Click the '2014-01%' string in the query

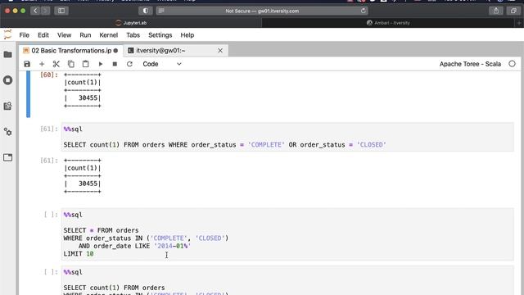pyautogui.click(x=172, y=246)
